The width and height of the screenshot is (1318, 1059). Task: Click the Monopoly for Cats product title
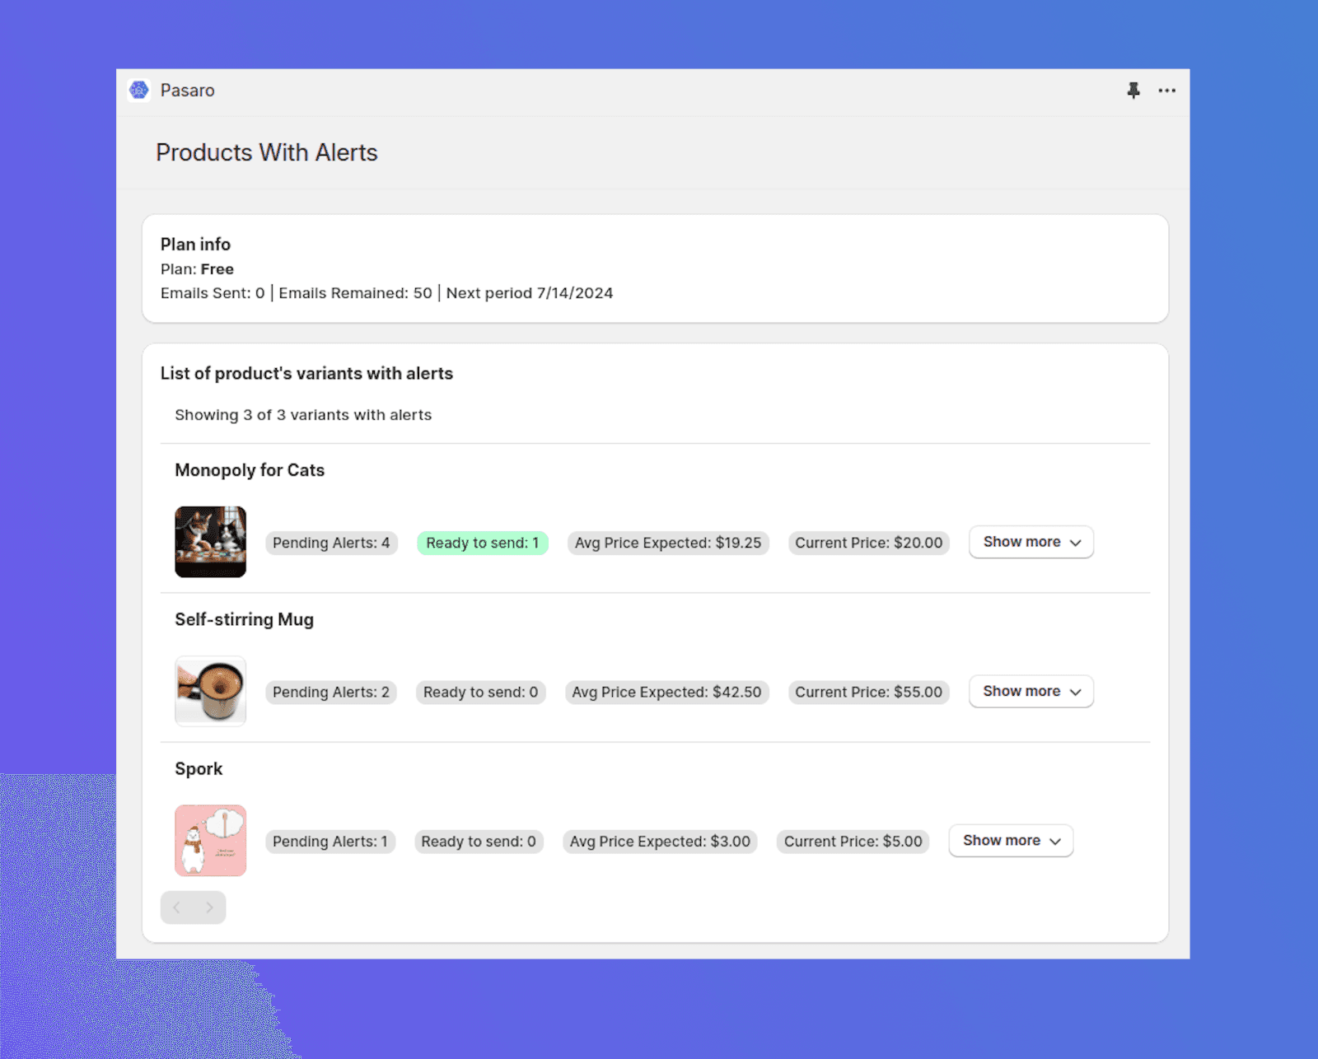click(250, 470)
